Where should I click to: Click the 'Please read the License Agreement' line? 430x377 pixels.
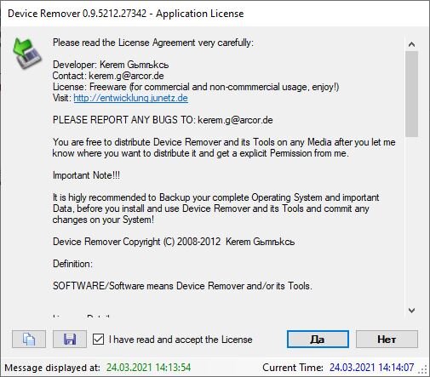(x=153, y=43)
